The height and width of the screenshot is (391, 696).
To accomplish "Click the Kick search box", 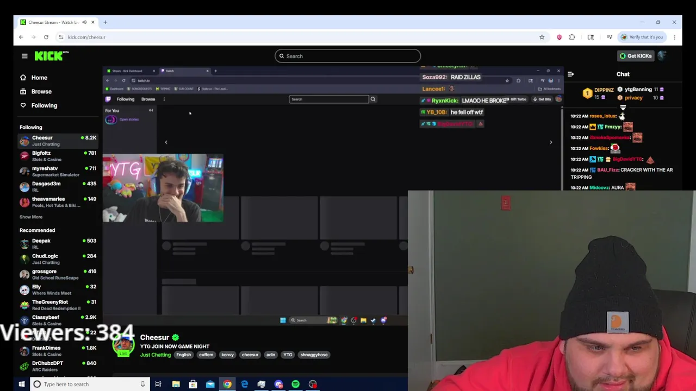I will (347, 56).
